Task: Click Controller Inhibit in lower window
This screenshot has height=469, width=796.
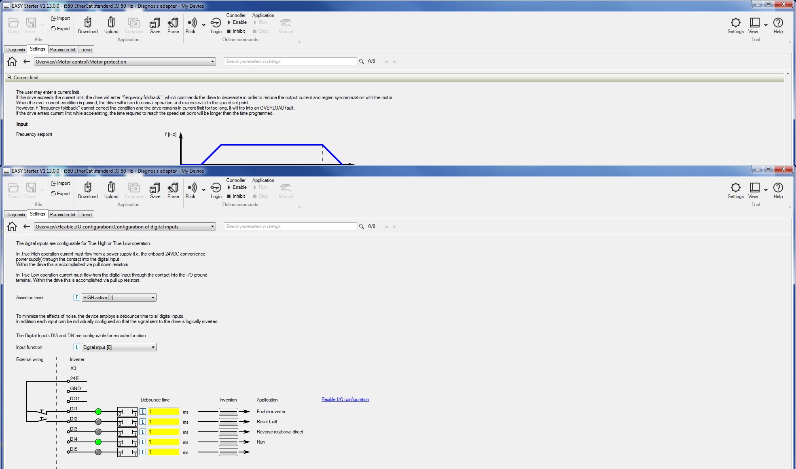Action: click(x=236, y=196)
